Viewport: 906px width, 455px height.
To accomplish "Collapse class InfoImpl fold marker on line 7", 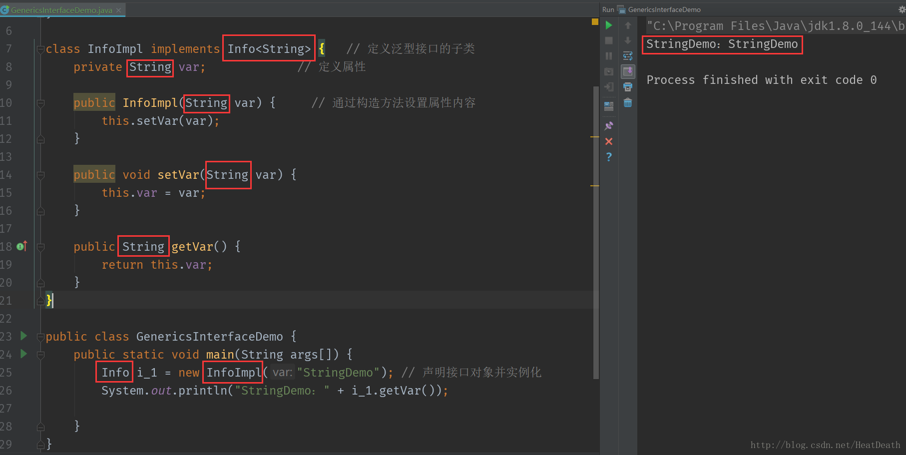I will pyautogui.click(x=40, y=49).
